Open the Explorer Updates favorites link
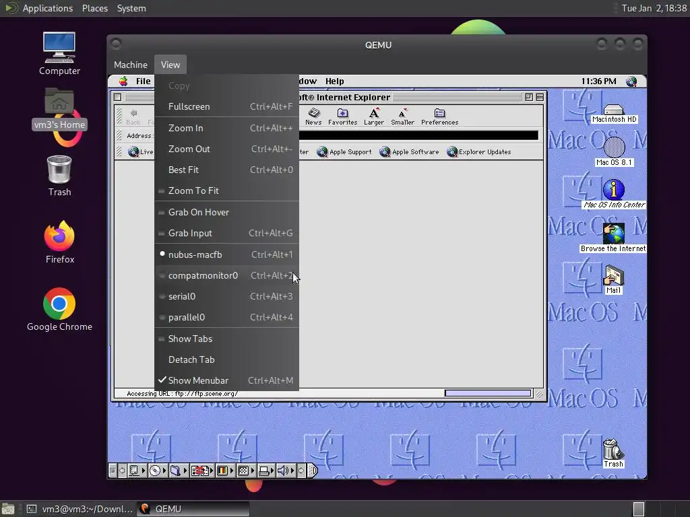The image size is (690, 517). click(x=479, y=151)
